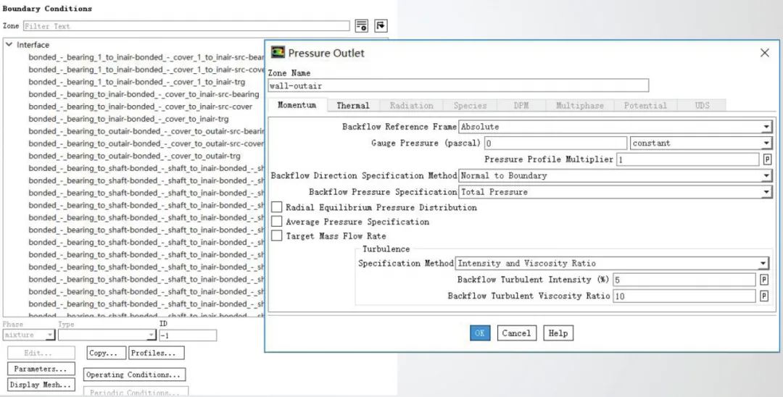Open Backflow Reference Frame dropdown

(766, 127)
